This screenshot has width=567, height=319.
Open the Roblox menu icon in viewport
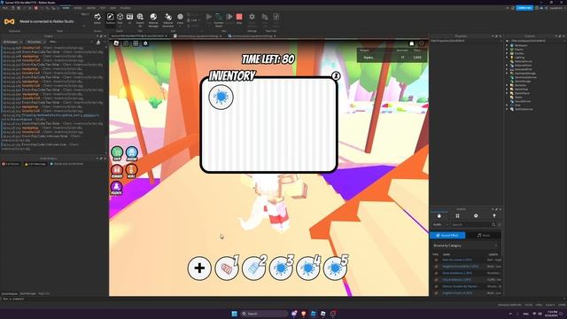(x=116, y=43)
